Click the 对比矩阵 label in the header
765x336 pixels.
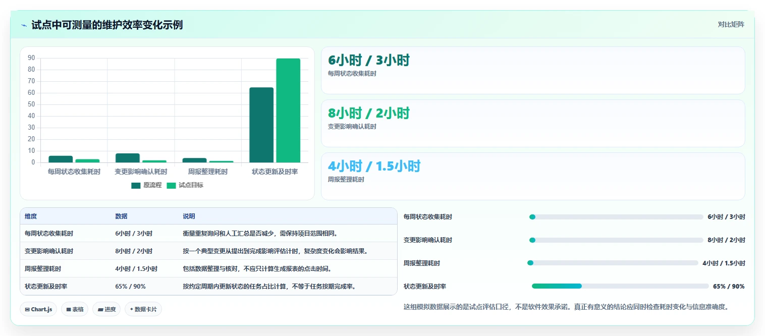click(731, 24)
